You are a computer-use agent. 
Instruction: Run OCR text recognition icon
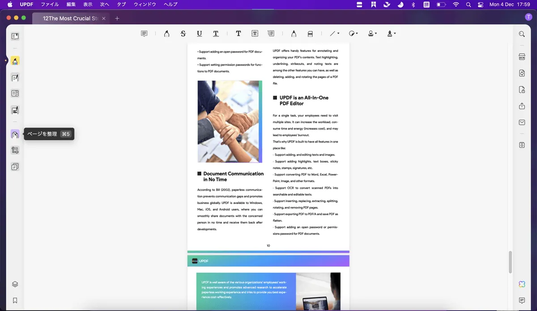[x=522, y=57]
